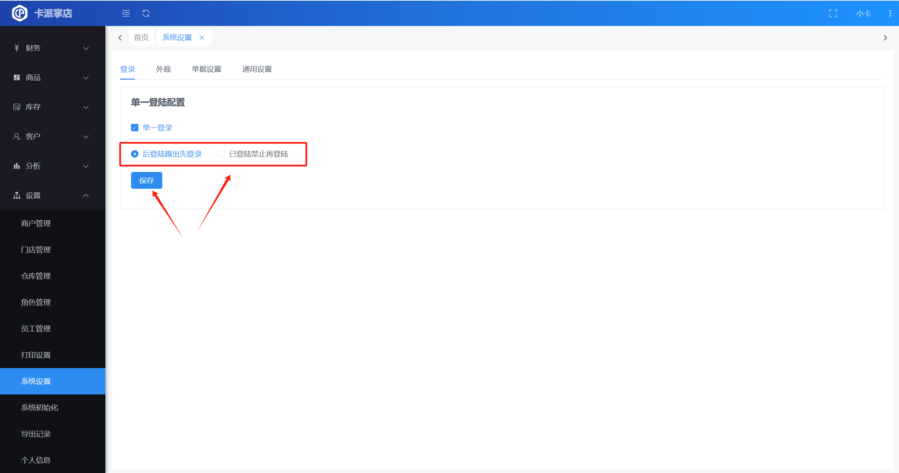This screenshot has width=899, height=473.
Task: Open the 通用设置 tab
Action: point(257,69)
